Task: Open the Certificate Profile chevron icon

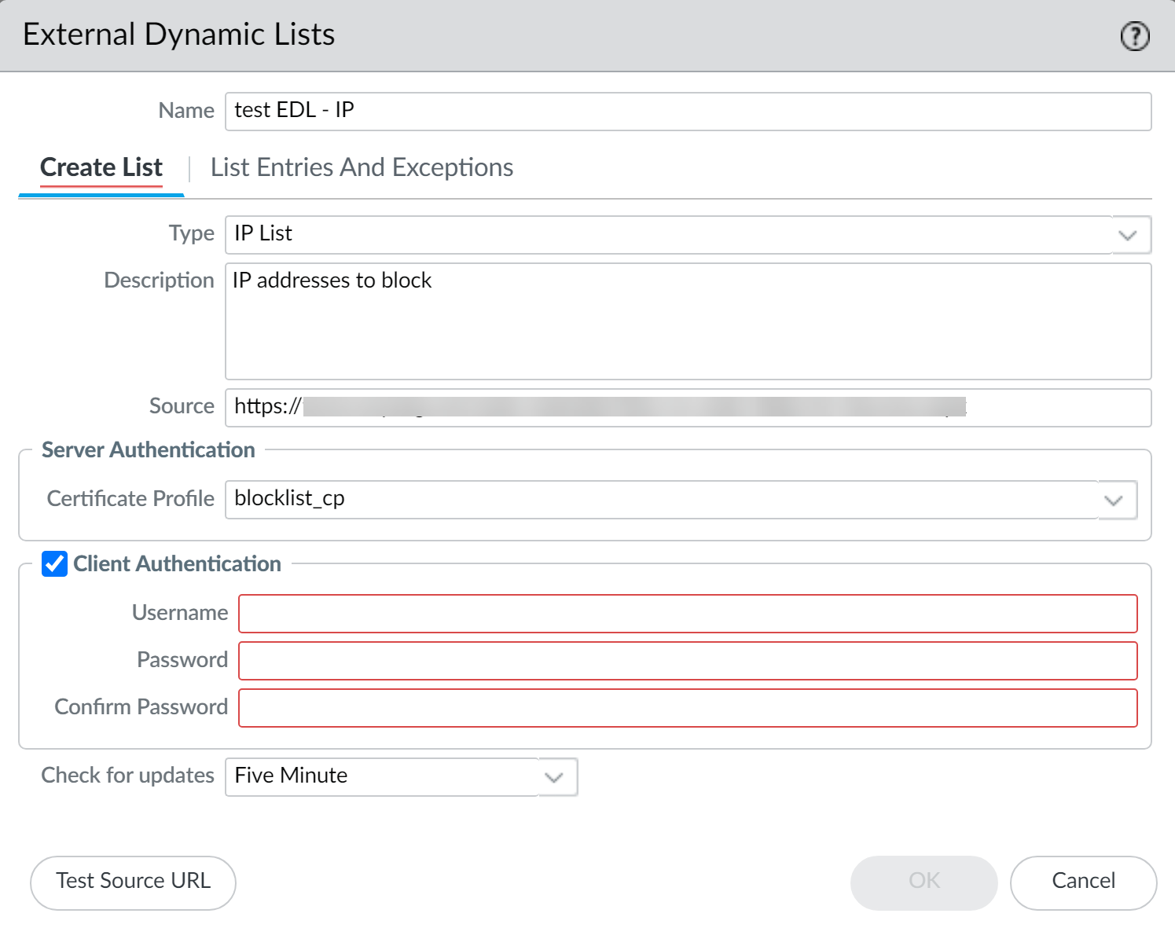Action: (x=1114, y=500)
